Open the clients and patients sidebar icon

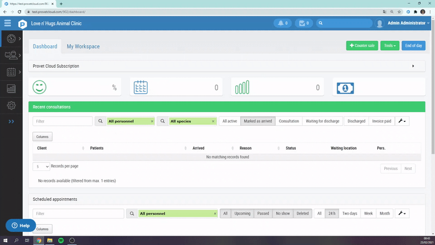10,55
